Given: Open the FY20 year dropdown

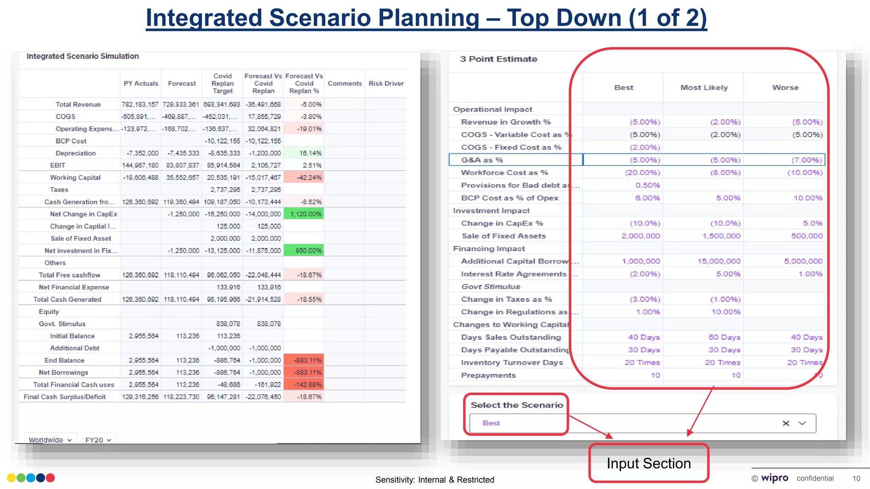Looking at the screenshot, I should click(98, 440).
